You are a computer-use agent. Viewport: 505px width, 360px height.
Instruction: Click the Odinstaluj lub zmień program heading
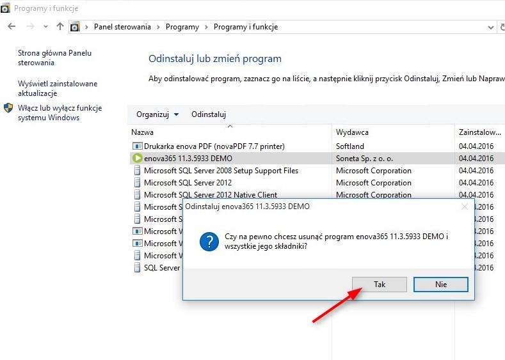(215, 59)
